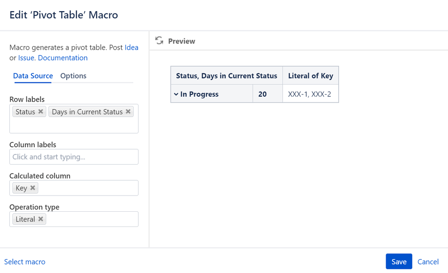Click the refresh preview icon
The height and width of the screenshot is (273, 448).
159,41
